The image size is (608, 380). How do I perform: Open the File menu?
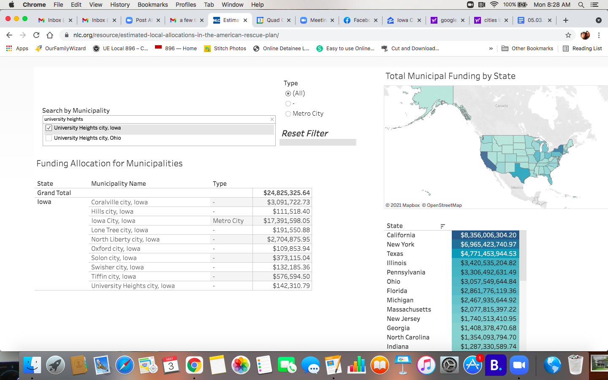(58, 5)
